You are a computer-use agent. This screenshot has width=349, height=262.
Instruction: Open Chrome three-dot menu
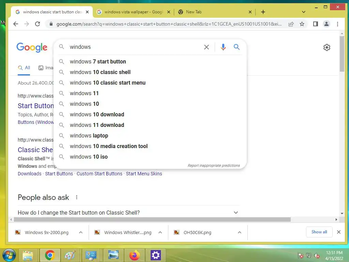click(337, 24)
